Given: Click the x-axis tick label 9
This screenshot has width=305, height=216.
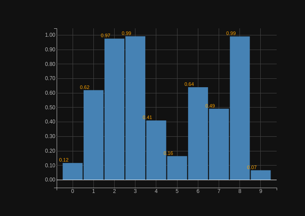Looking at the screenshot, I should 261,191.
